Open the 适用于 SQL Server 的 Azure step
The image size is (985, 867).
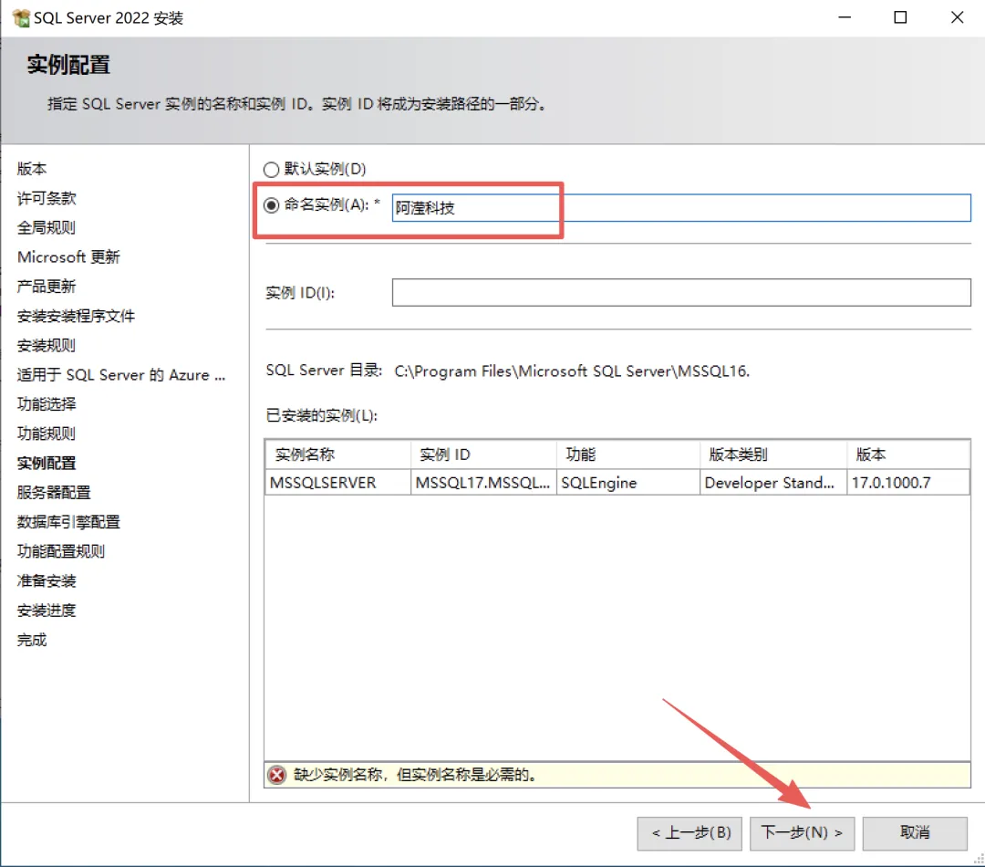[121, 375]
